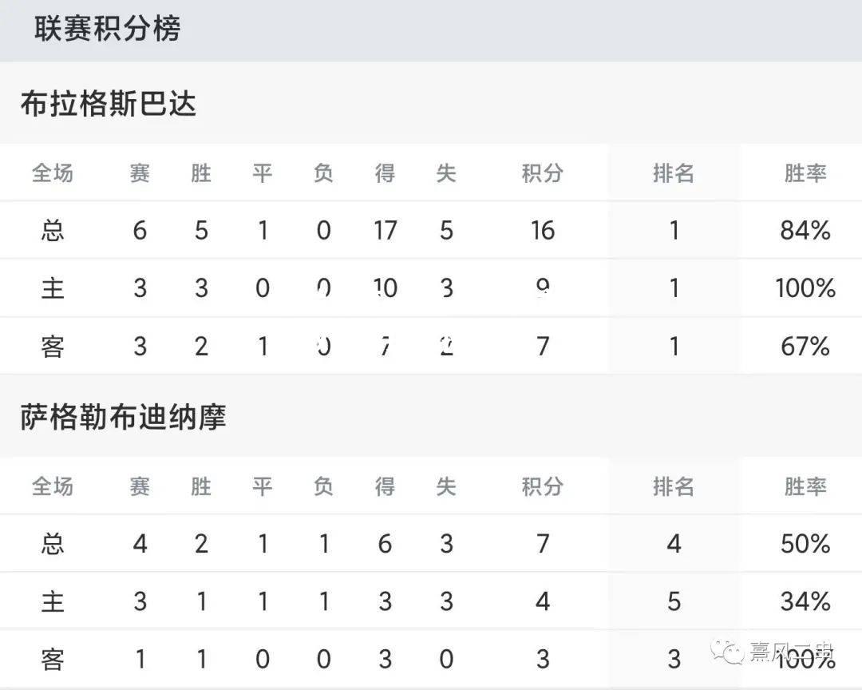Select the 布拉格斯巴达 team name heading
The width and height of the screenshot is (862, 690).
pyautogui.click(x=109, y=104)
